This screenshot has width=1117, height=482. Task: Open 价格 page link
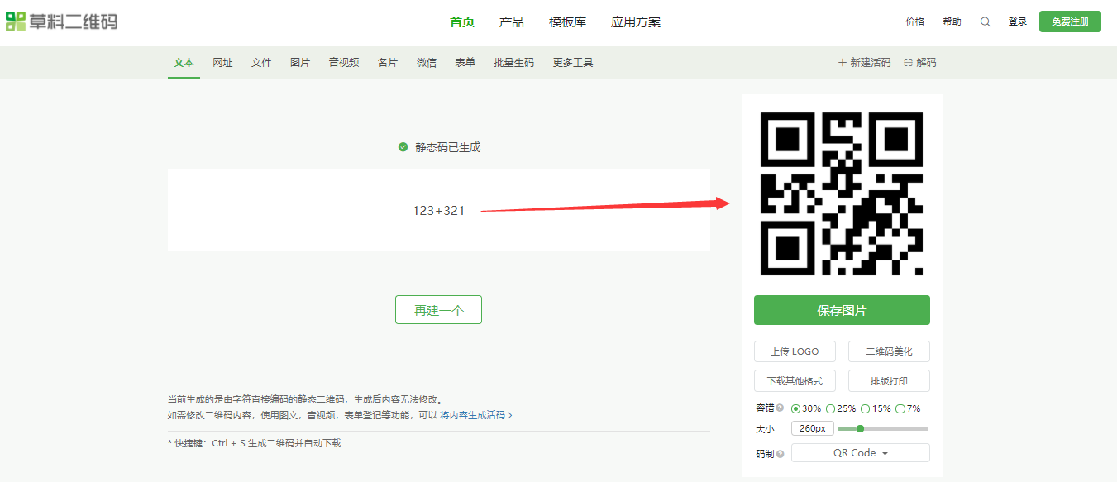pos(915,22)
